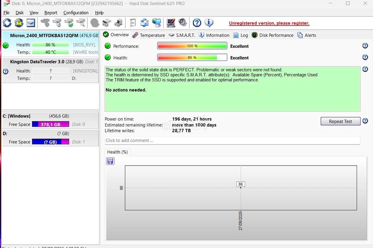
Task: Open the Disk menu
Action: pyautogui.click(x=20, y=13)
